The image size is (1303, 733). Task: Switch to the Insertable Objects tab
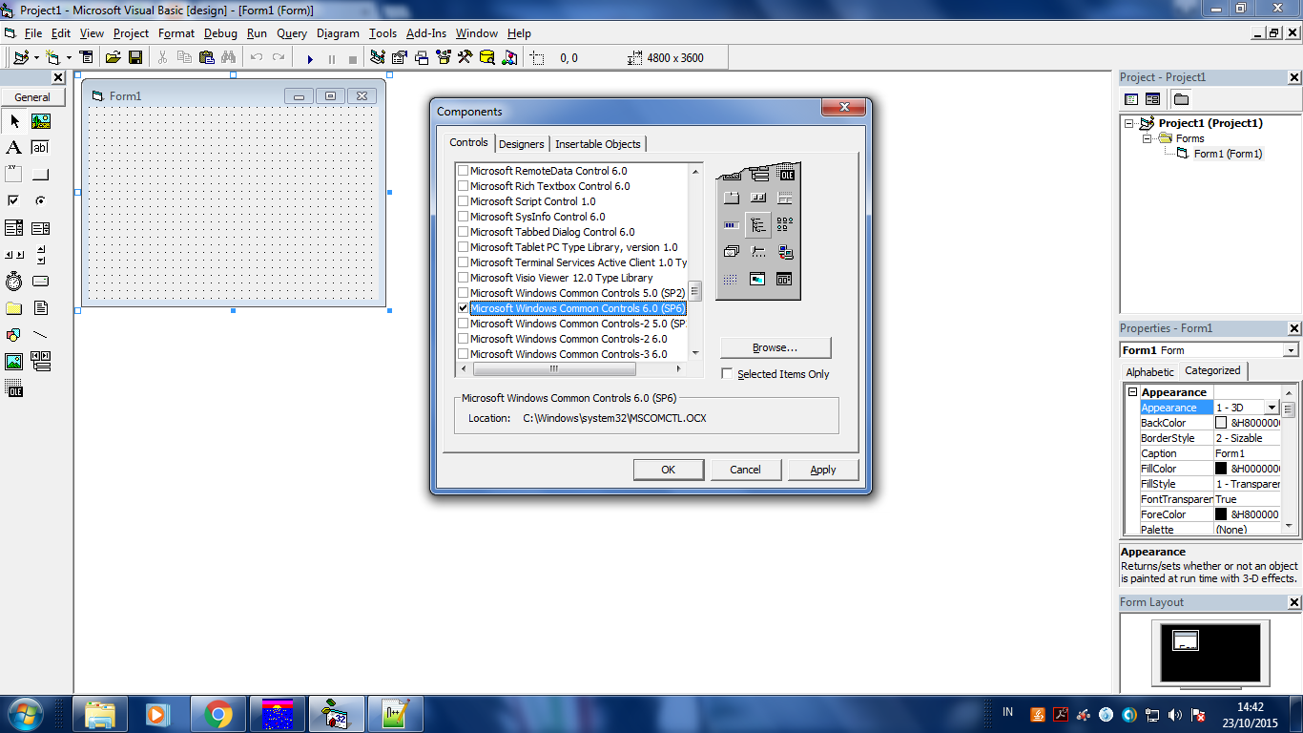click(598, 144)
